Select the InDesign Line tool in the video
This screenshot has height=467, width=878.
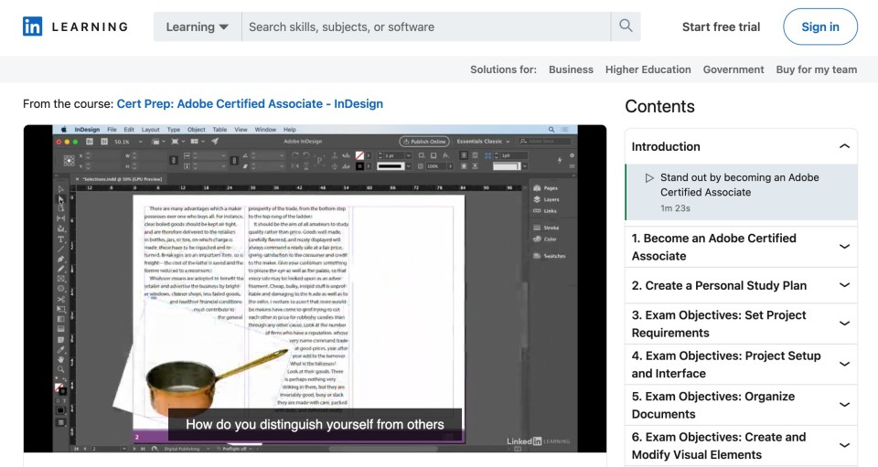pyautogui.click(x=61, y=249)
